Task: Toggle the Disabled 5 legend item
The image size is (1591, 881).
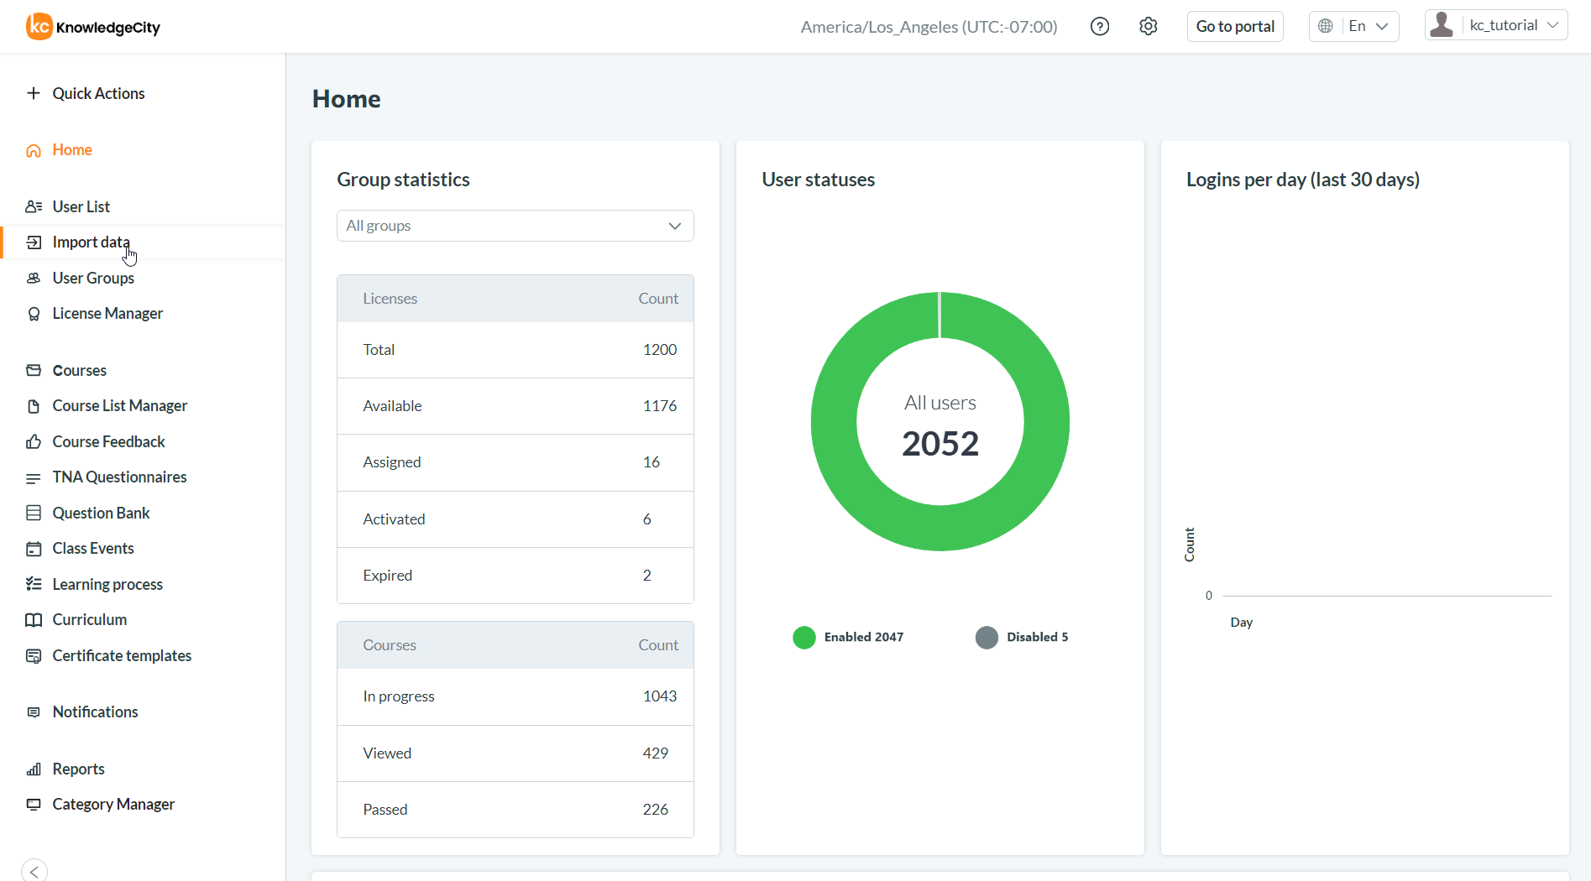Action: coord(1022,638)
